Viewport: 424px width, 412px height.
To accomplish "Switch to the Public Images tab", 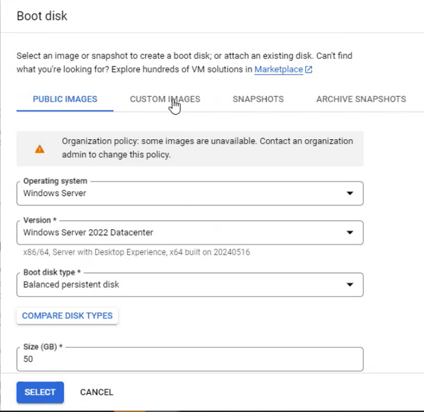I will [x=65, y=99].
